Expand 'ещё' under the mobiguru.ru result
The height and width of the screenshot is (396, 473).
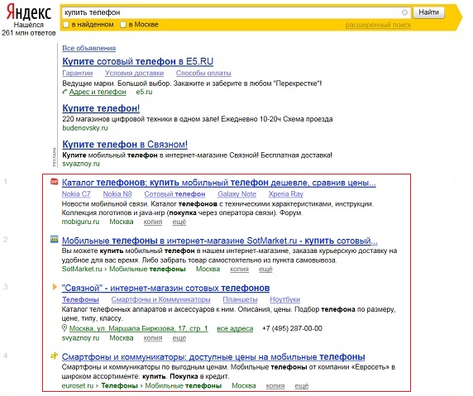point(179,222)
